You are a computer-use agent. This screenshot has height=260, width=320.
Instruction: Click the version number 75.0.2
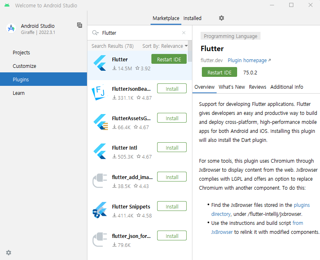(x=250, y=73)
